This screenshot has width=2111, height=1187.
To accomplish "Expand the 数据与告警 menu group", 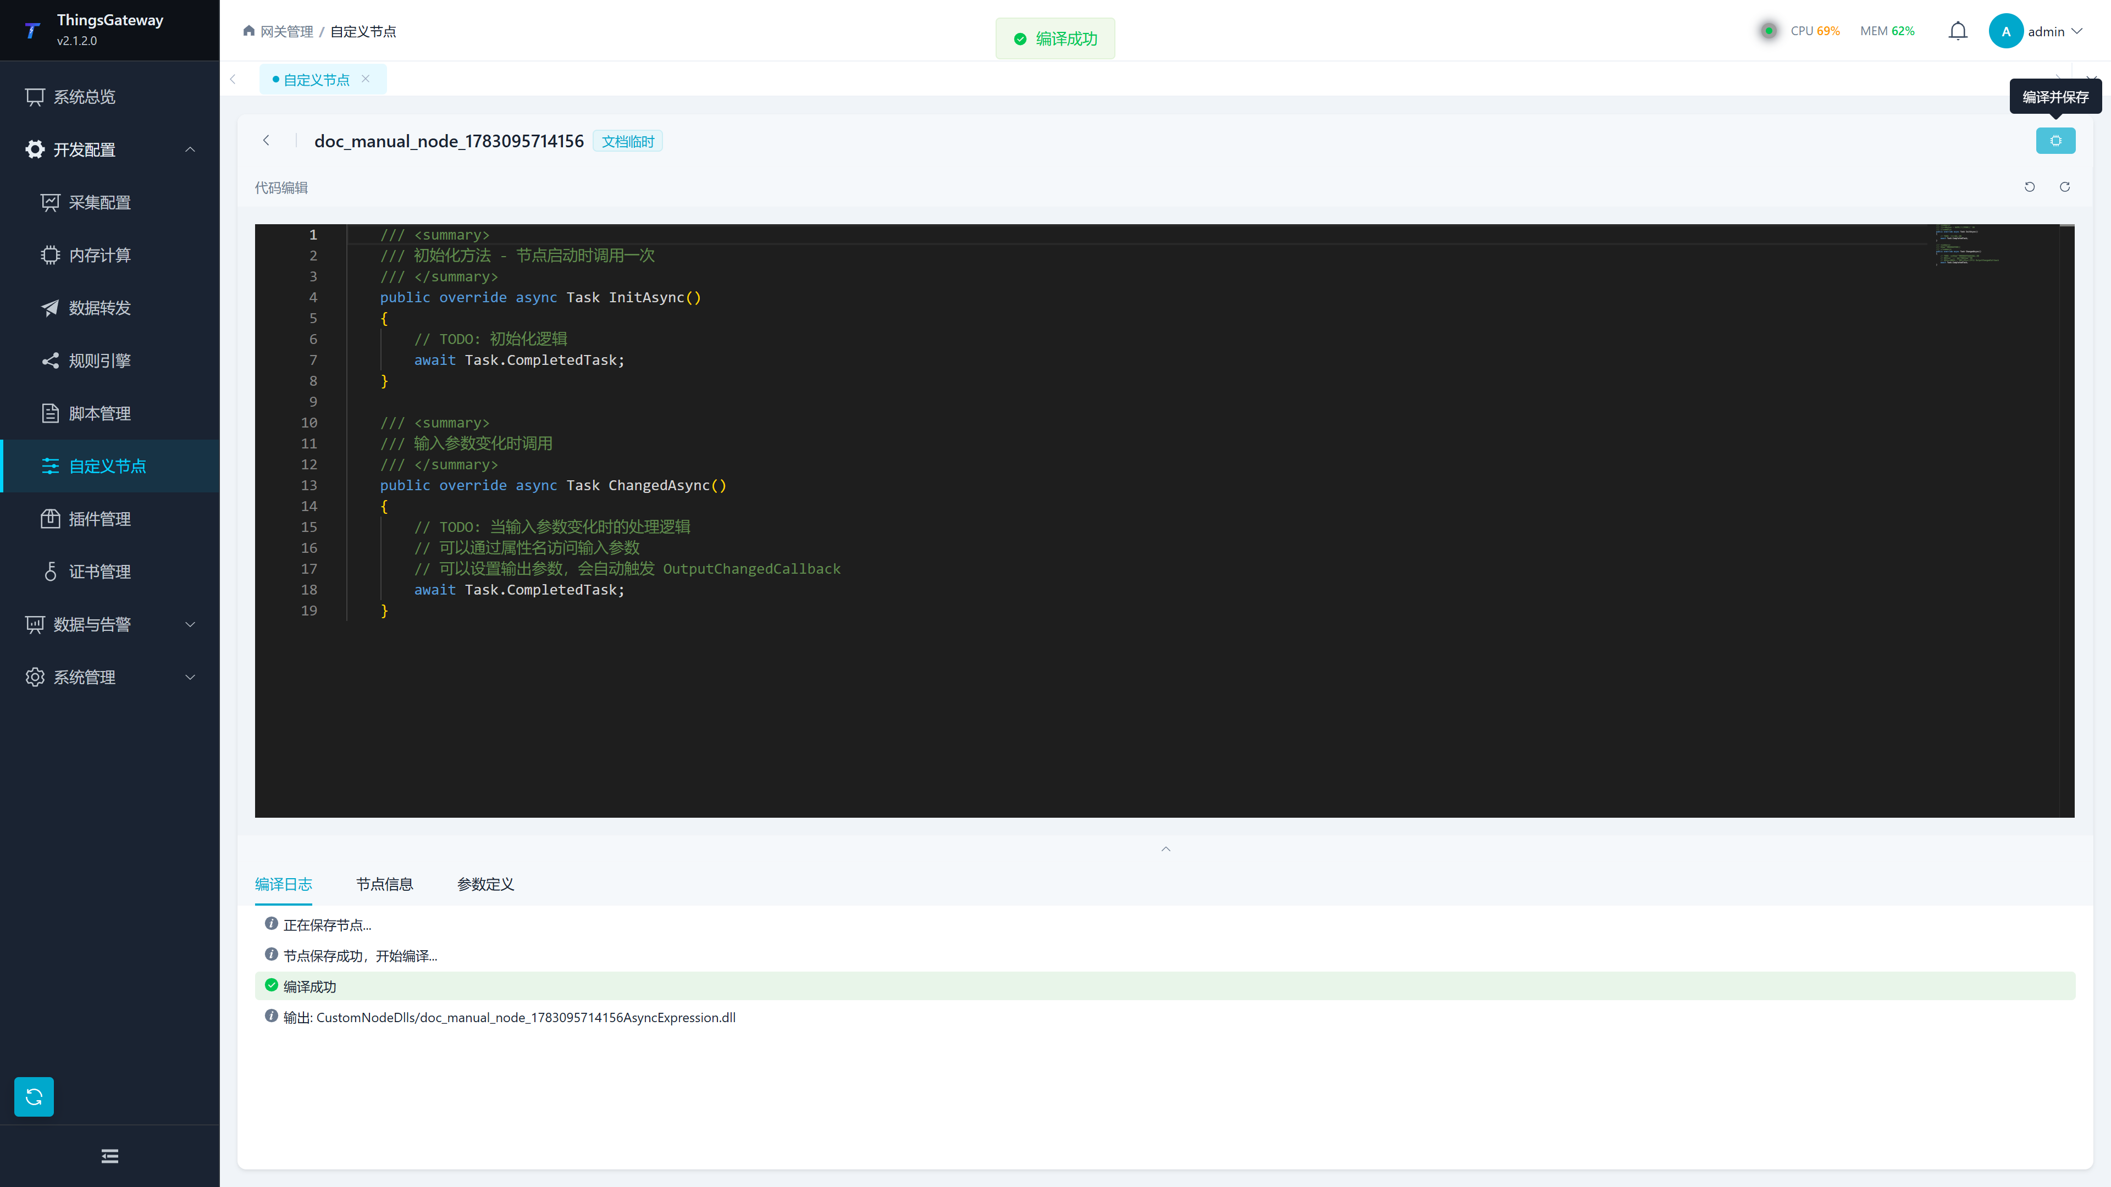I will pos(110,624).
